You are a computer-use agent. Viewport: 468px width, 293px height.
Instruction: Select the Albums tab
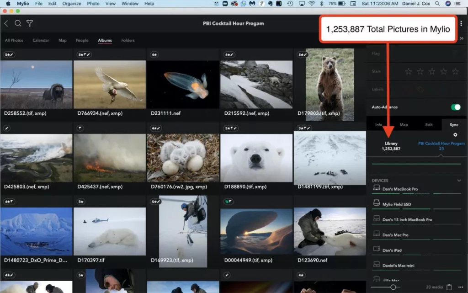[105, 40]
